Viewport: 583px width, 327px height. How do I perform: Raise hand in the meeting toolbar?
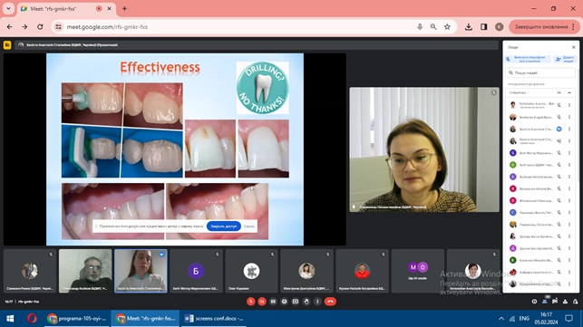click(x=306, y=302)
